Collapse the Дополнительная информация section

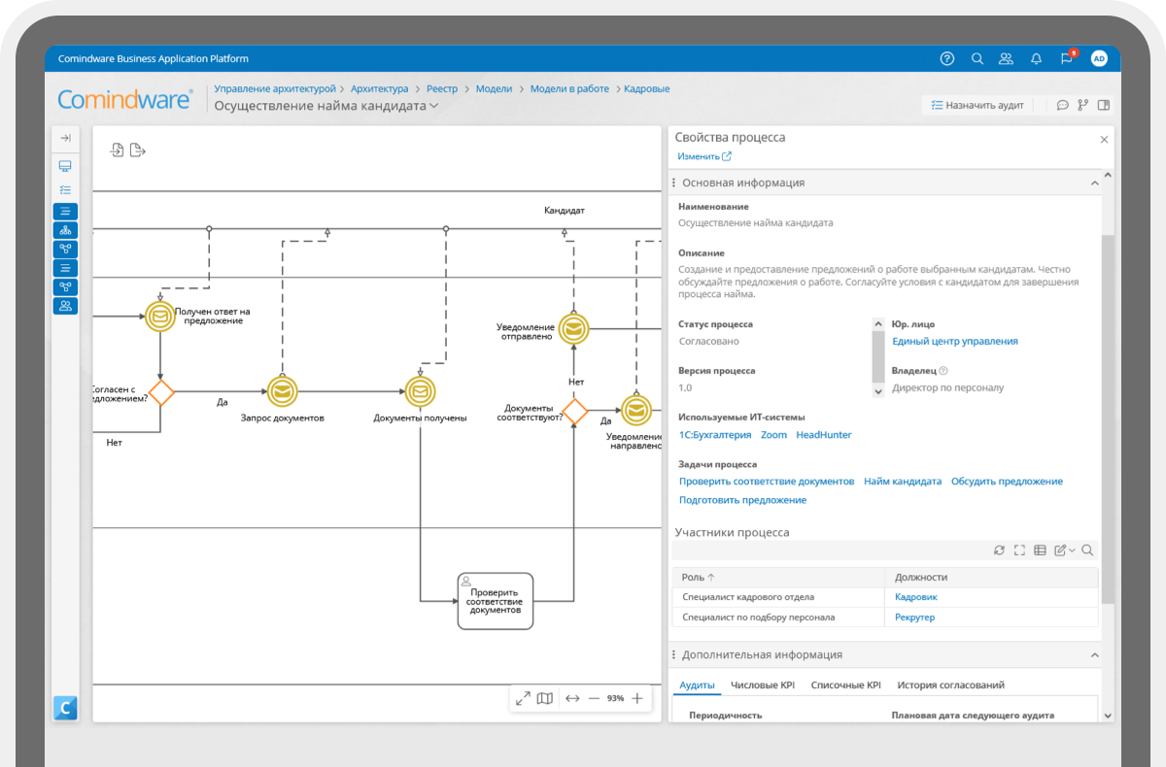1094,655
